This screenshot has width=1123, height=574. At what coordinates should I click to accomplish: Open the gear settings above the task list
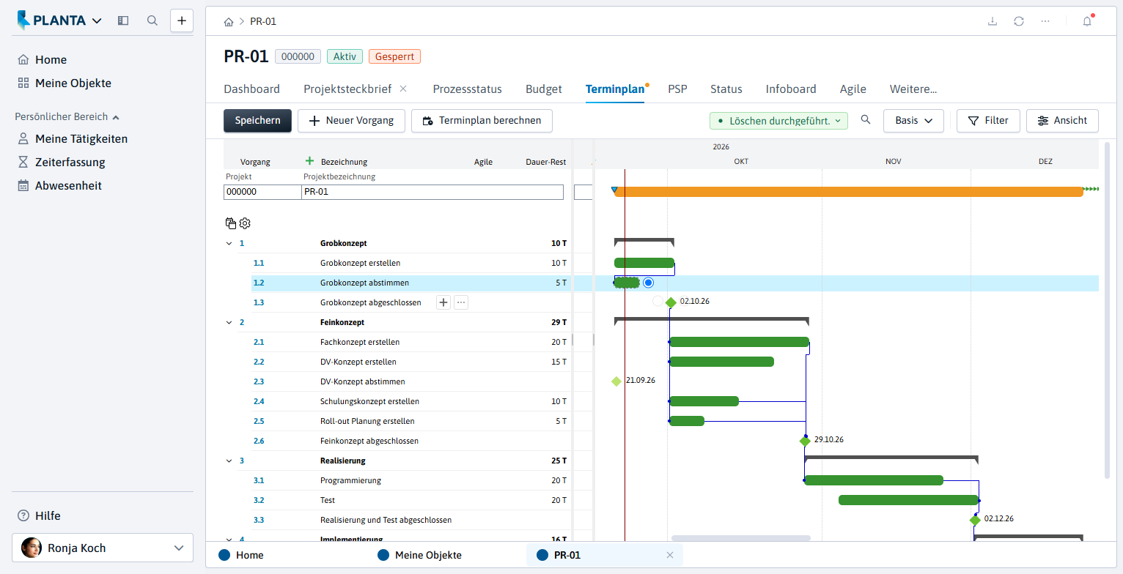point(245,223)
